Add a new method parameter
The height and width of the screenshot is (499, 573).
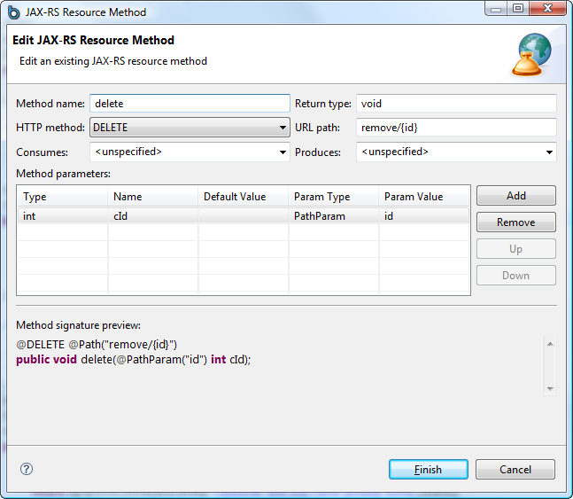(515, 196)
